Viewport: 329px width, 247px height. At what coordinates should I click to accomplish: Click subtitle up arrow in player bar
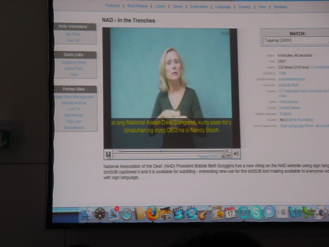point(223,156)
